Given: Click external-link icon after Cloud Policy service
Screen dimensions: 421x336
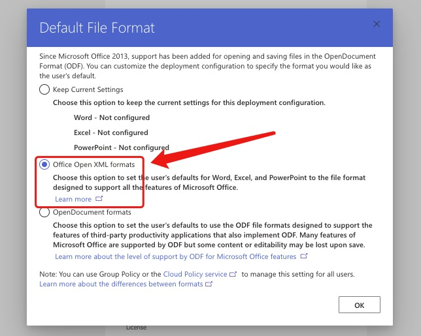Looking at the screenshot, I should coord(233,274).
